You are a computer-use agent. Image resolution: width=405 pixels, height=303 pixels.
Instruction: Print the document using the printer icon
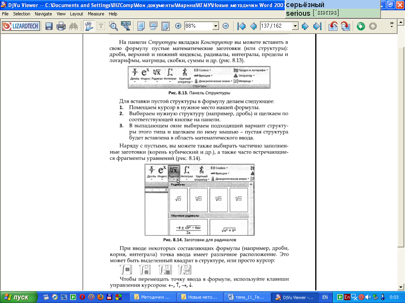[61, 26]
